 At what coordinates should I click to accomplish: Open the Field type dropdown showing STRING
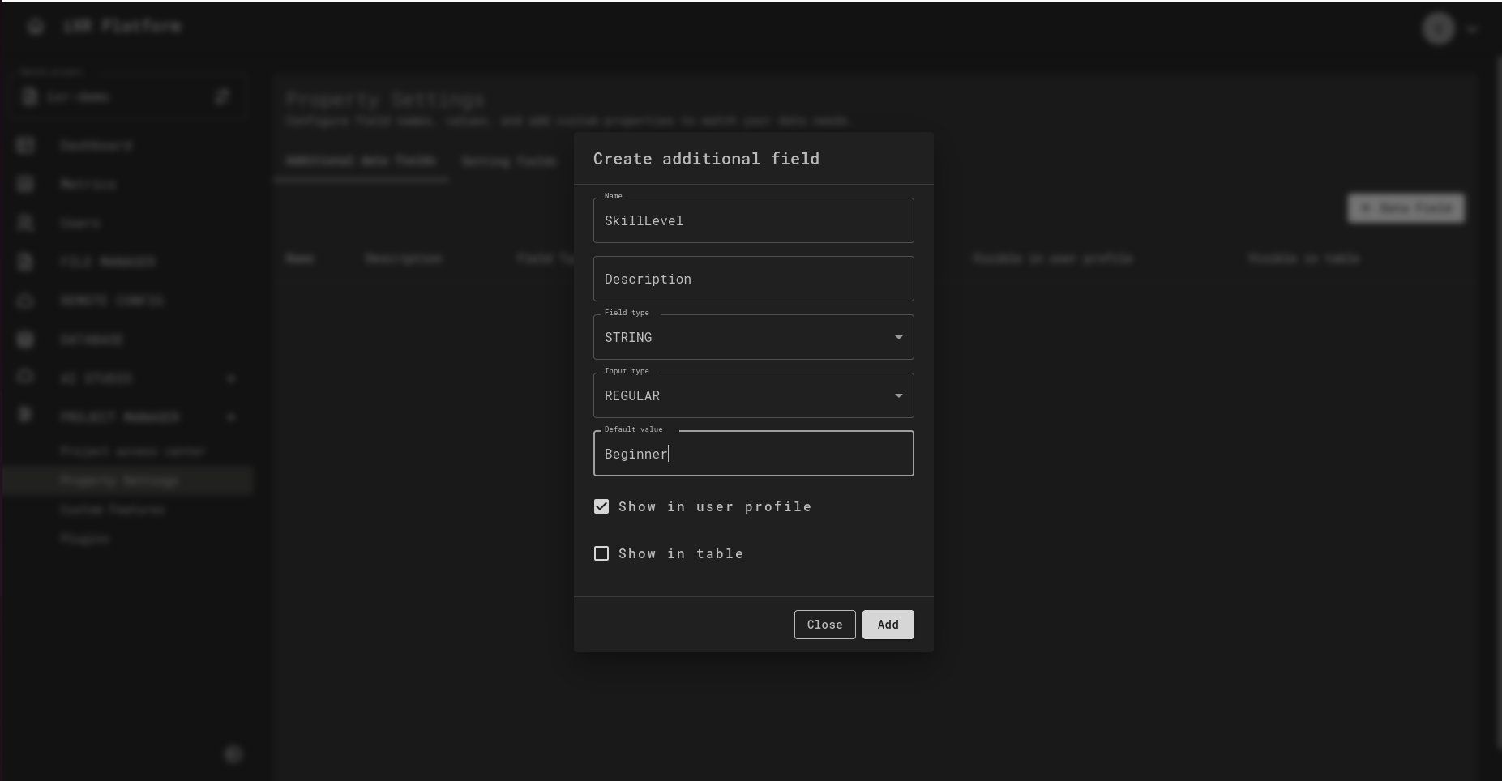753,337
